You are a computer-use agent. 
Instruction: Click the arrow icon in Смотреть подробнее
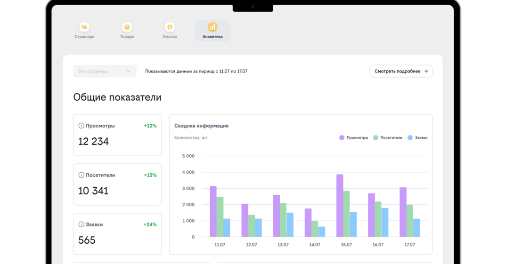[x=426, y=71]
